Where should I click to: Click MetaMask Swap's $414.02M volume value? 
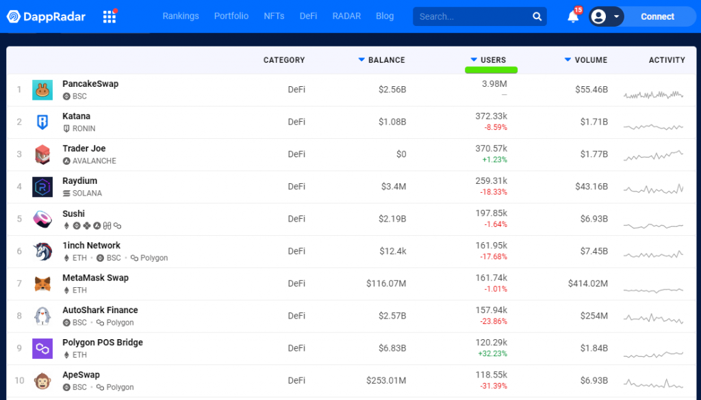point(588,284)
